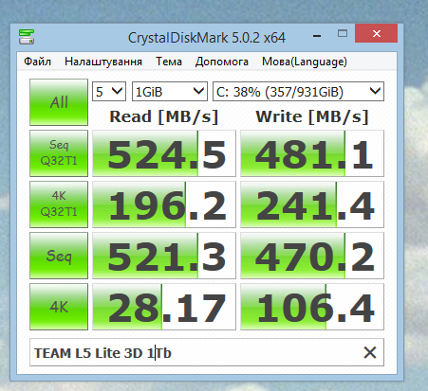Open the Файл menu
This screenshot has width=428, height=391.
point(37,62)
